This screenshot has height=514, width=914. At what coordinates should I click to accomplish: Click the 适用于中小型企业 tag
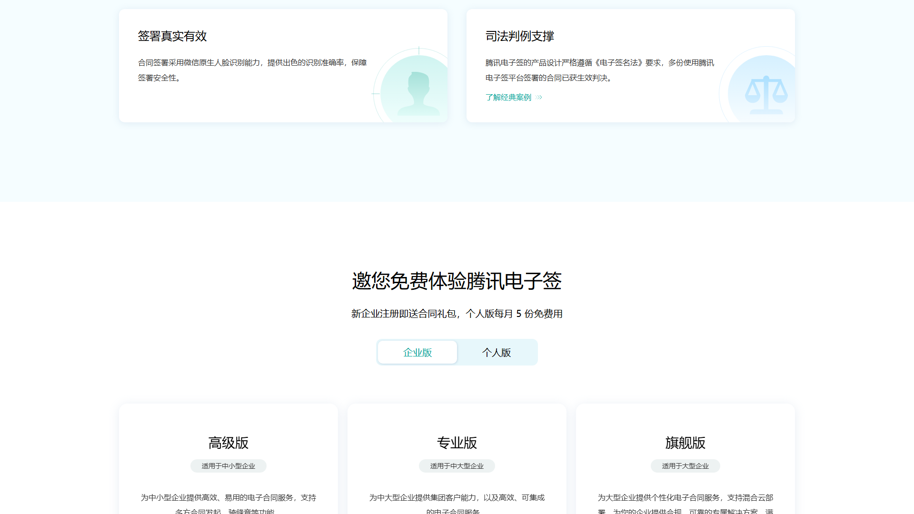[x=228, y=466]
